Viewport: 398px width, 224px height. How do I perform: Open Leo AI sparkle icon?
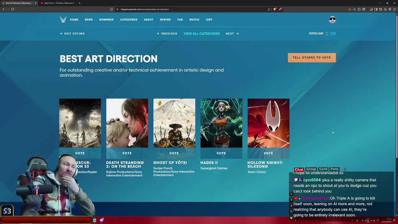pos(385,9)
